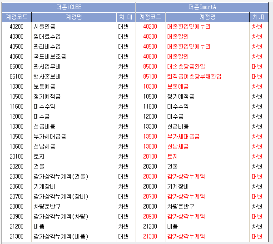Select red 감가상각누계액 in SmartA row 20700
The height and width of the screenshot is (244, 273).
[207, 197]
